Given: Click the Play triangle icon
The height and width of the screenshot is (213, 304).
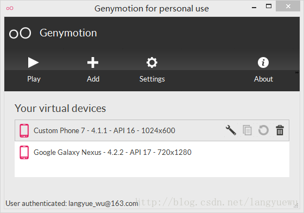Looking at the screenshot, I should pyautogui.click(x=33, y=62).
